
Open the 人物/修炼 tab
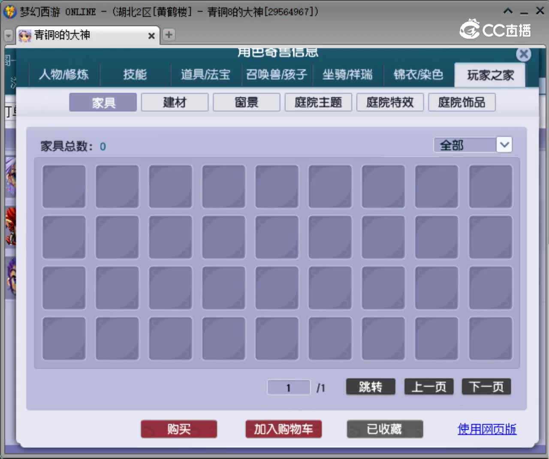pyautogui.click(x=64, y=75)
